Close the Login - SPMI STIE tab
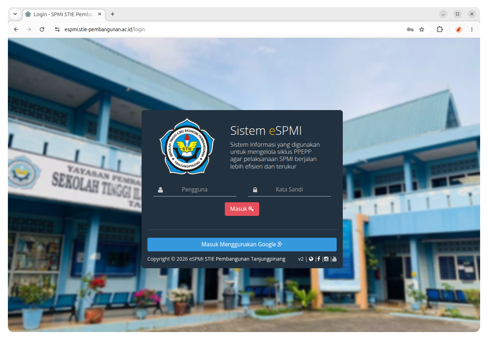This screenshot has height=341, width=488. pos(100,14)
